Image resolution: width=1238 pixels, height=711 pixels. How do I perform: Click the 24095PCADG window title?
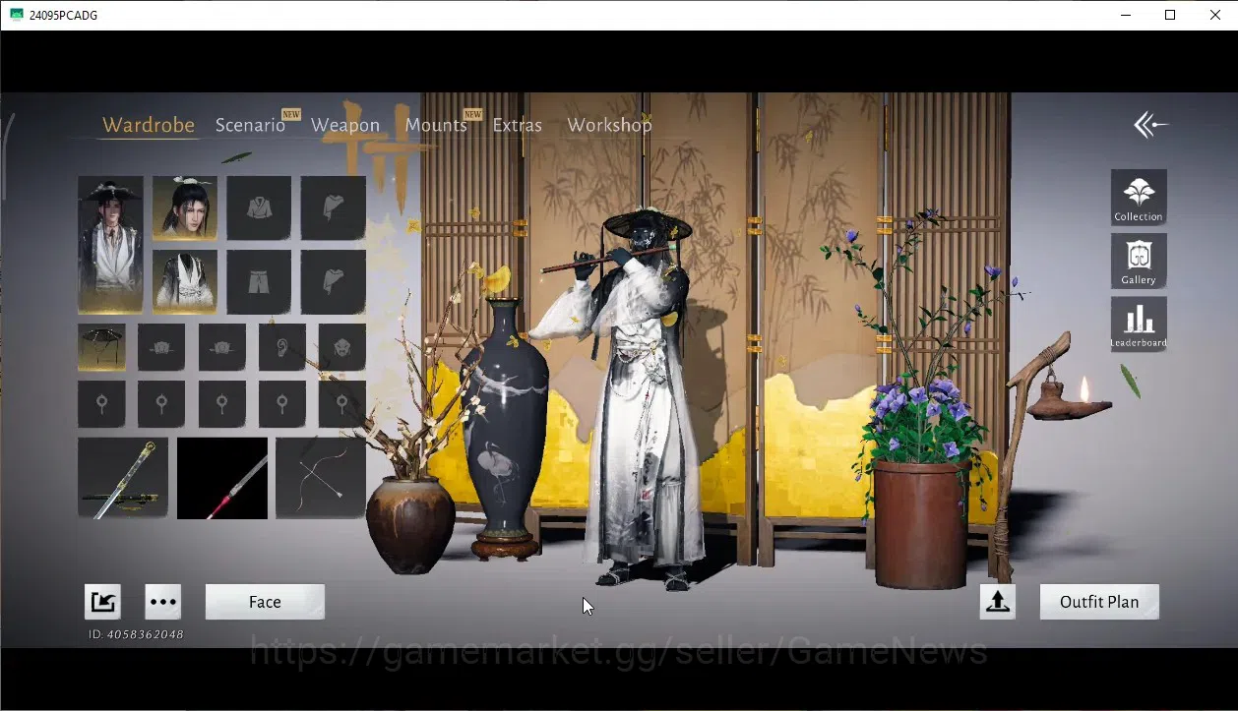pyautogui.click(x=63, y=15)
